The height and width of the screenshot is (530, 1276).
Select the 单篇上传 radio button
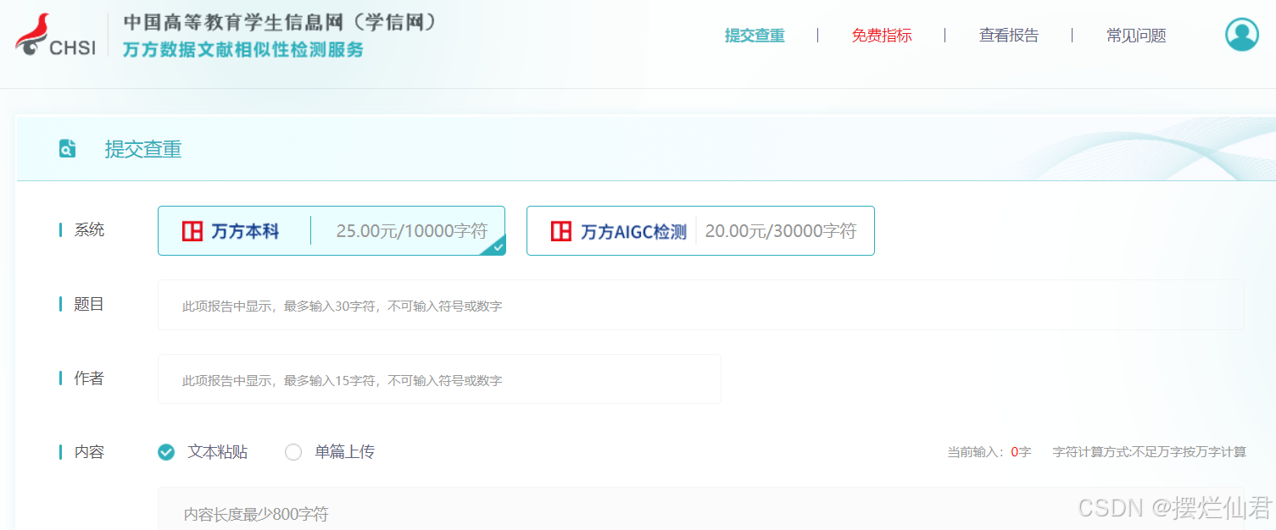293,452
